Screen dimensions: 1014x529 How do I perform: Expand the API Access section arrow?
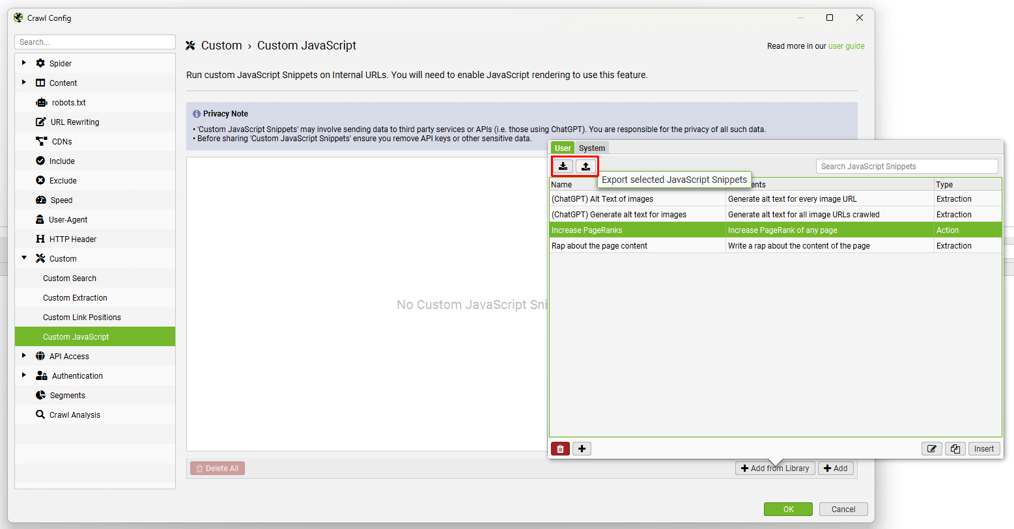point(24,356)
